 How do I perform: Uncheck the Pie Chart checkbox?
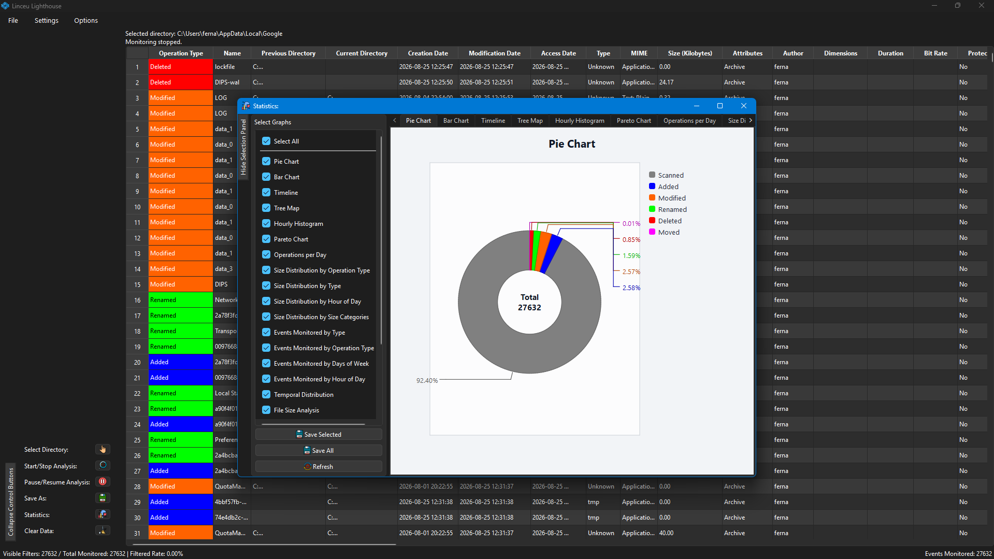tap(266, 161)
